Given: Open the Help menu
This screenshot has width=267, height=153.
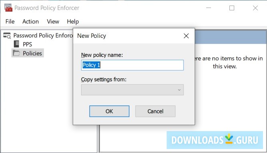Looking at the screenshot, I should pyautogui.click(x=73, y=22).
